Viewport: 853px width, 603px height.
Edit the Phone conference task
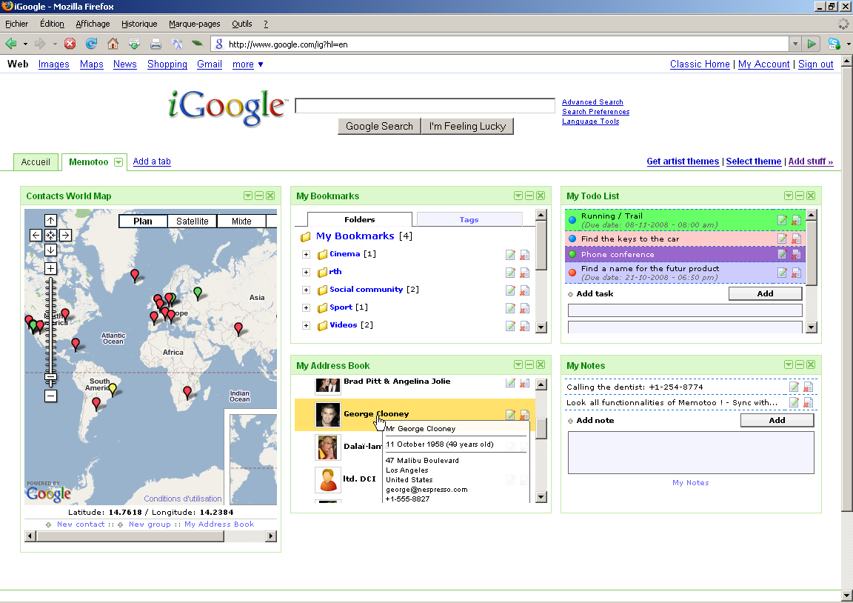(782, 254)
